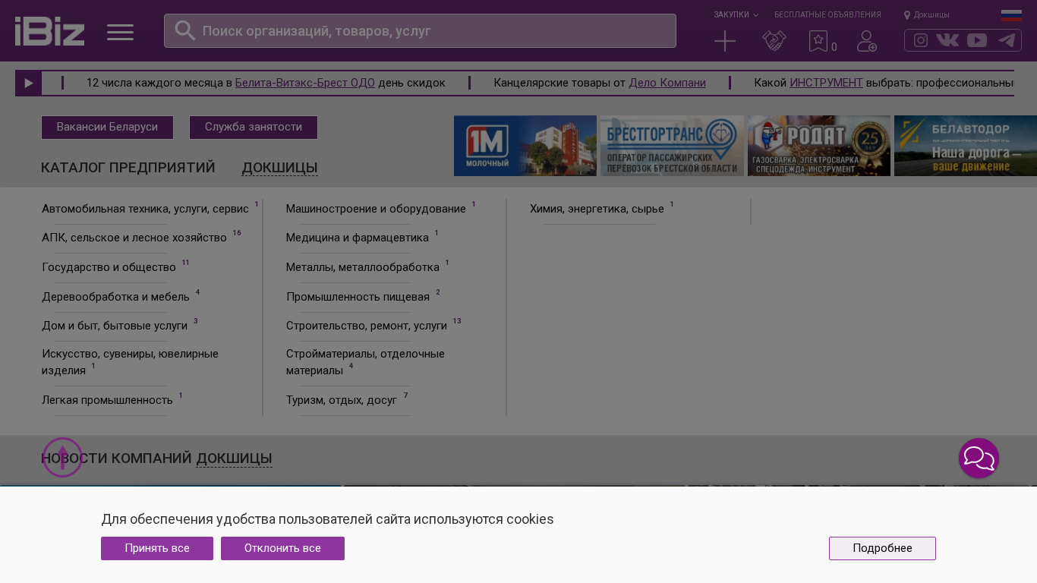This screenshot has height=583, width=1037.
Task: Open Медицина и фармацевтика category
Action: tap(358, 238)
